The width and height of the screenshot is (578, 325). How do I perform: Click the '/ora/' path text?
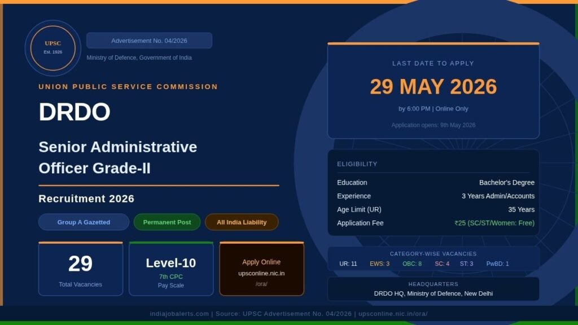click(261, 284)
